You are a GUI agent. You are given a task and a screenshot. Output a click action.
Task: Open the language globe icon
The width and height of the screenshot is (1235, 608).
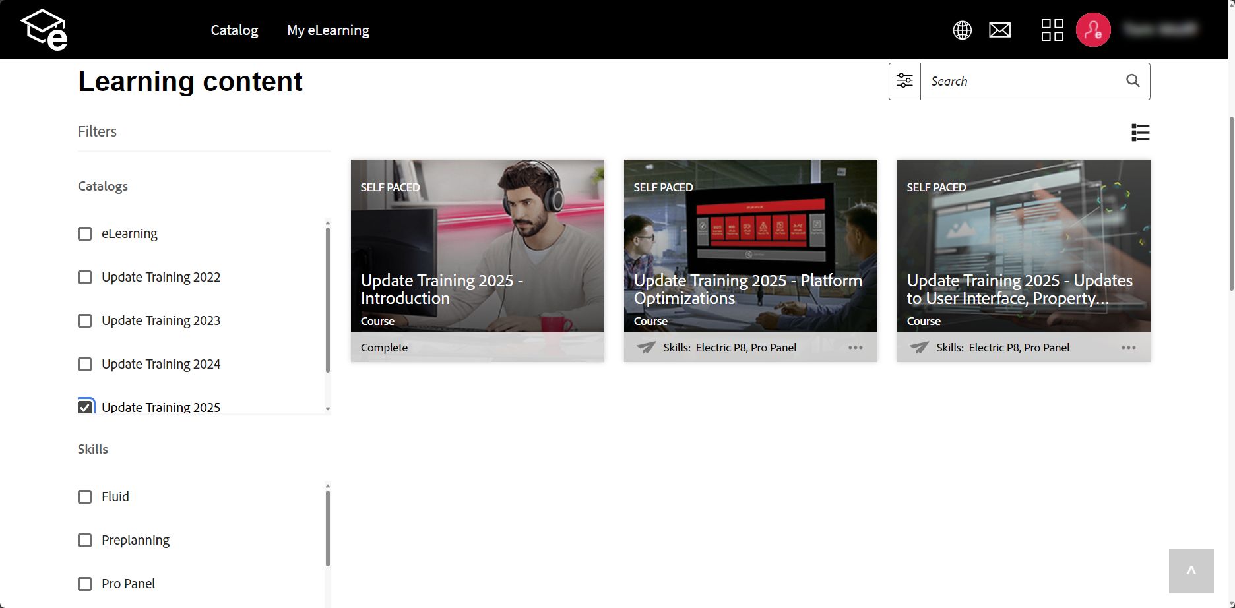[x=962, y=30]
